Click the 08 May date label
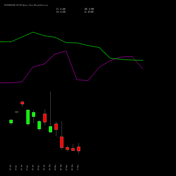The image size is (176, 176). point(72,167)
